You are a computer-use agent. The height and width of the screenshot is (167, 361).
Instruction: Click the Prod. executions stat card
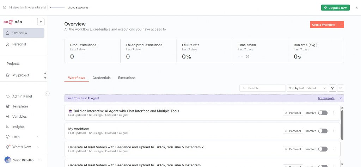92,51
